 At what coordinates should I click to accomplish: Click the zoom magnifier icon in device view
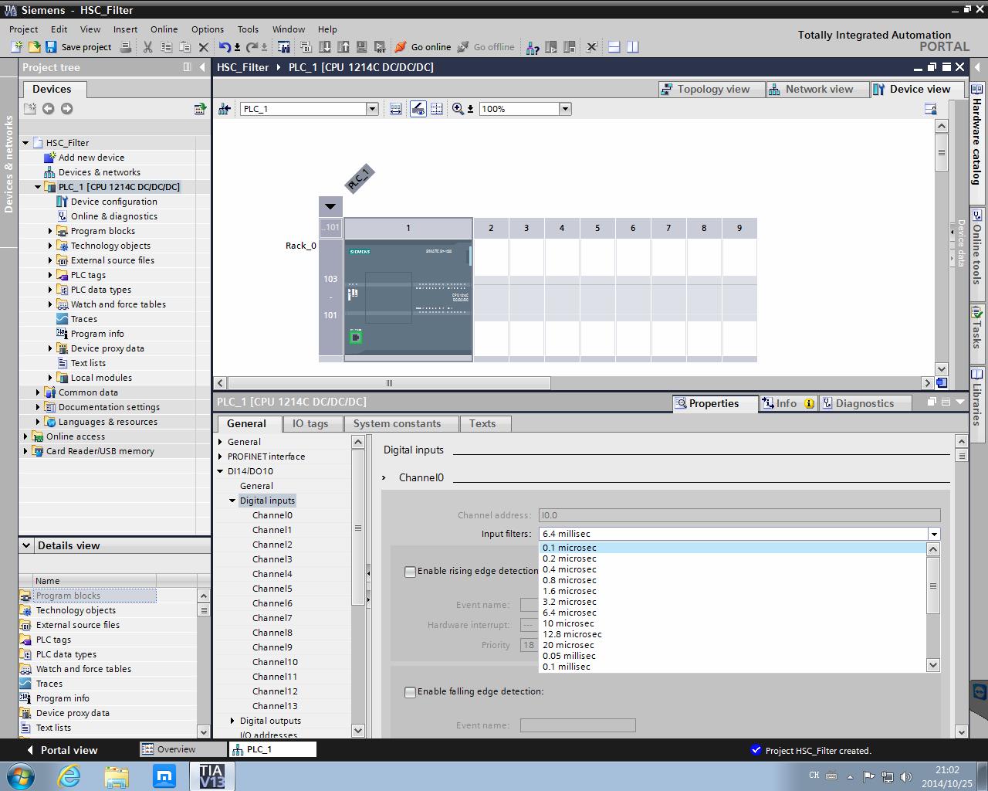point(458,109)
